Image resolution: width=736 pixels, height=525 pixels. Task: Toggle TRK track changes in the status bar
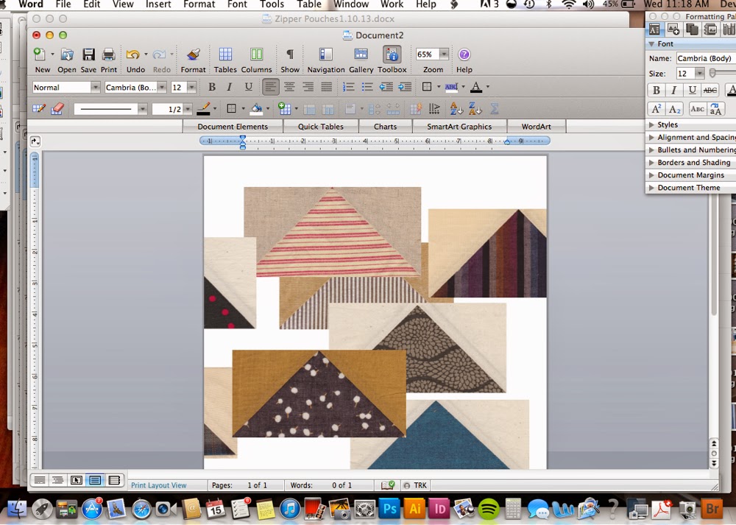418,485
